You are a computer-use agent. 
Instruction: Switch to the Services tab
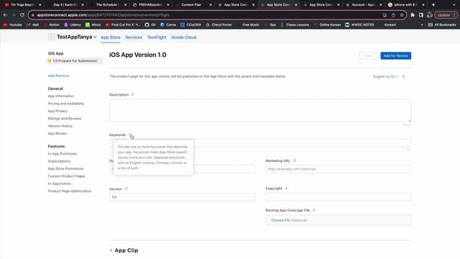click(x=134, y=37)
